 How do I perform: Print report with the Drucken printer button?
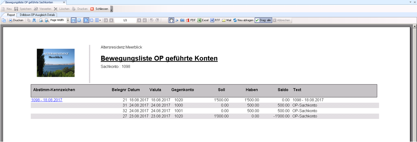point(16,20)
